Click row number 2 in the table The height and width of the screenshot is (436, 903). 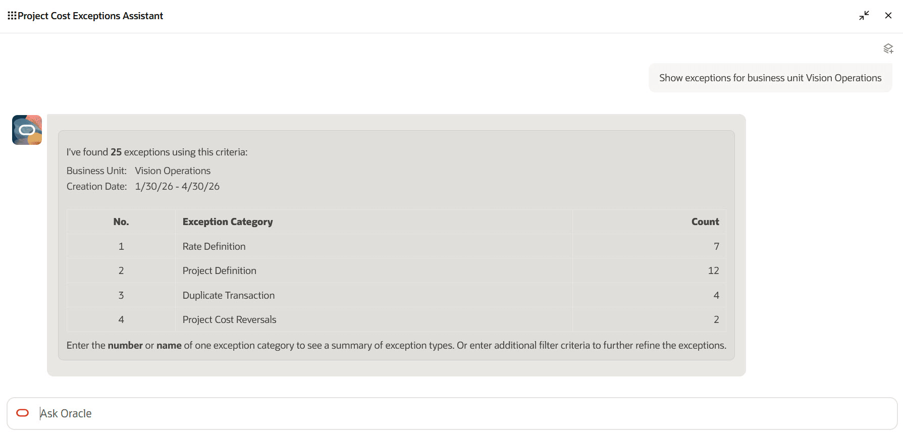[121, 270]
